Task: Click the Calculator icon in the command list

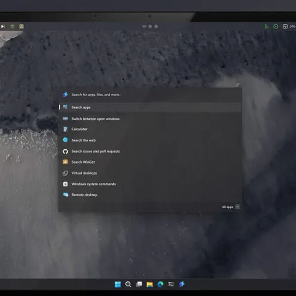Action: (x=65, y=129)
